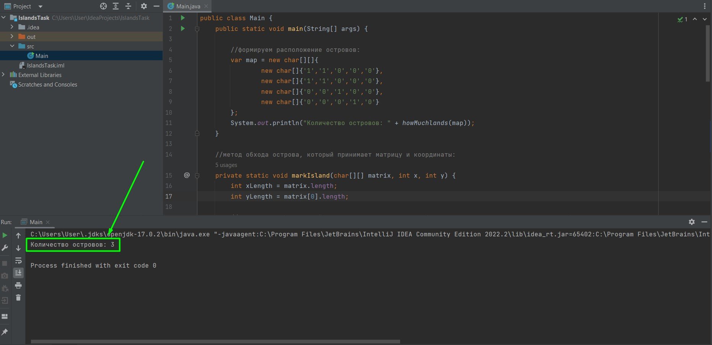Open Project panel options gear
The height and width of the screenshot is (345, 712).
coord(144,6)
